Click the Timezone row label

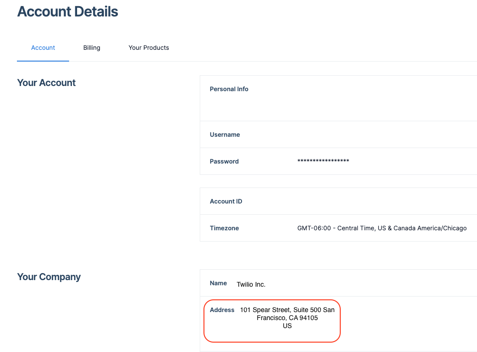point(224,228)
